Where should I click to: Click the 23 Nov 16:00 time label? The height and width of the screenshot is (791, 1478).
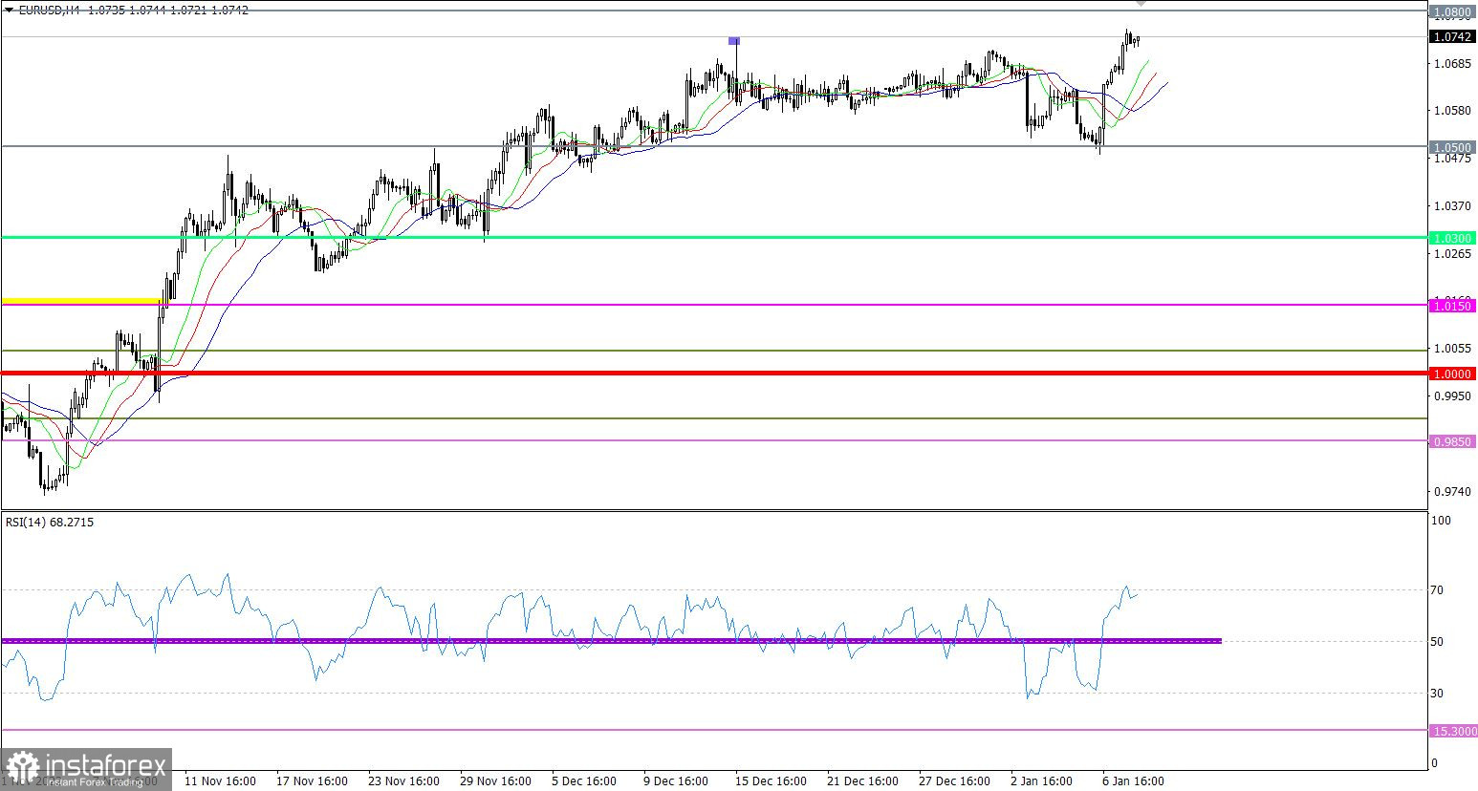click(x=403, y=780)
